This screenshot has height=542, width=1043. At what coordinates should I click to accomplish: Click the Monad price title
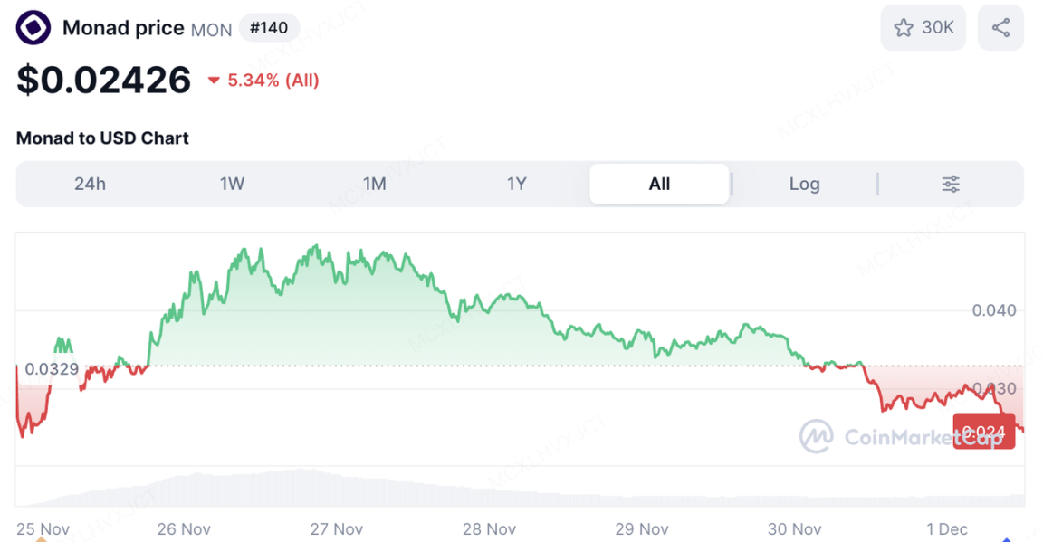[123, 28]
